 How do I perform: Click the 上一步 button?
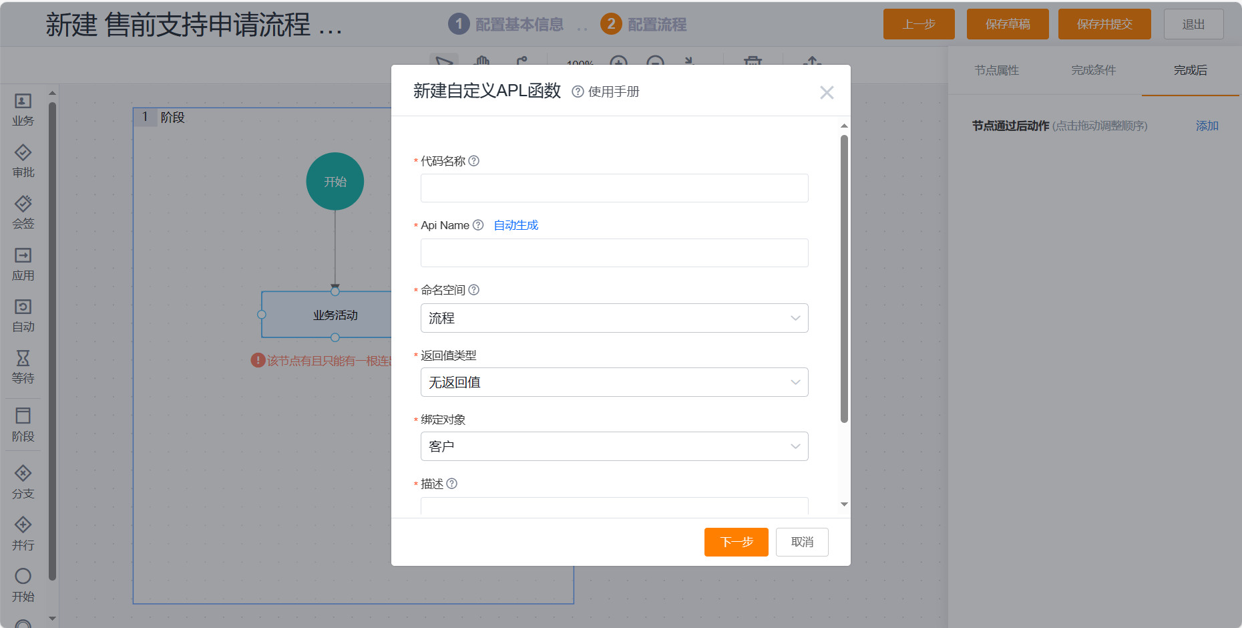pyautogui.click(x=919, y=24)
